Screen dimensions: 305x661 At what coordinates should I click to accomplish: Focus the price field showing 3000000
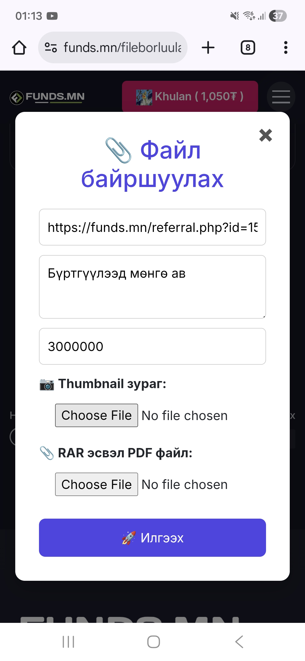coord(152,346)
